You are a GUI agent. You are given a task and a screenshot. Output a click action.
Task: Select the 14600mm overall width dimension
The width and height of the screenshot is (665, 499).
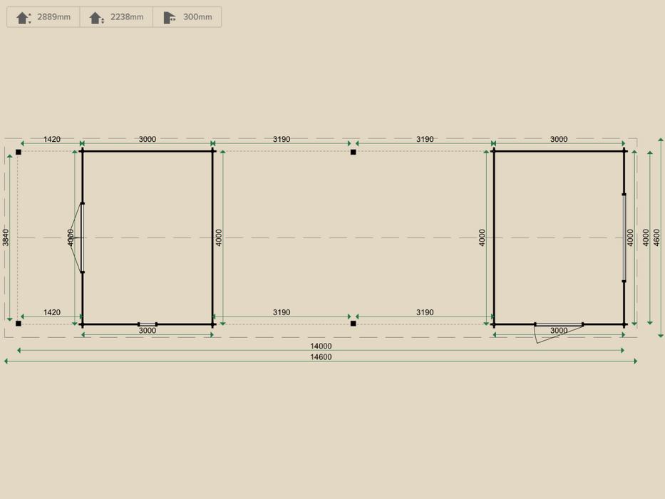point(321,356)
